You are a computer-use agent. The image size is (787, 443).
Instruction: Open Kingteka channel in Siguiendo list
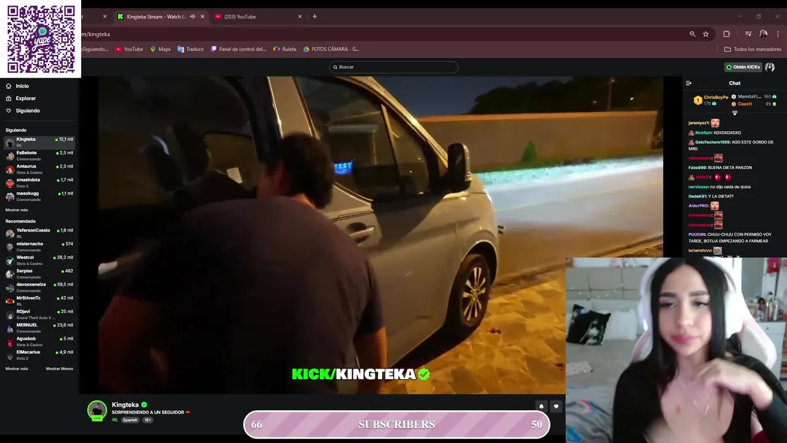(x=39, y=142)
